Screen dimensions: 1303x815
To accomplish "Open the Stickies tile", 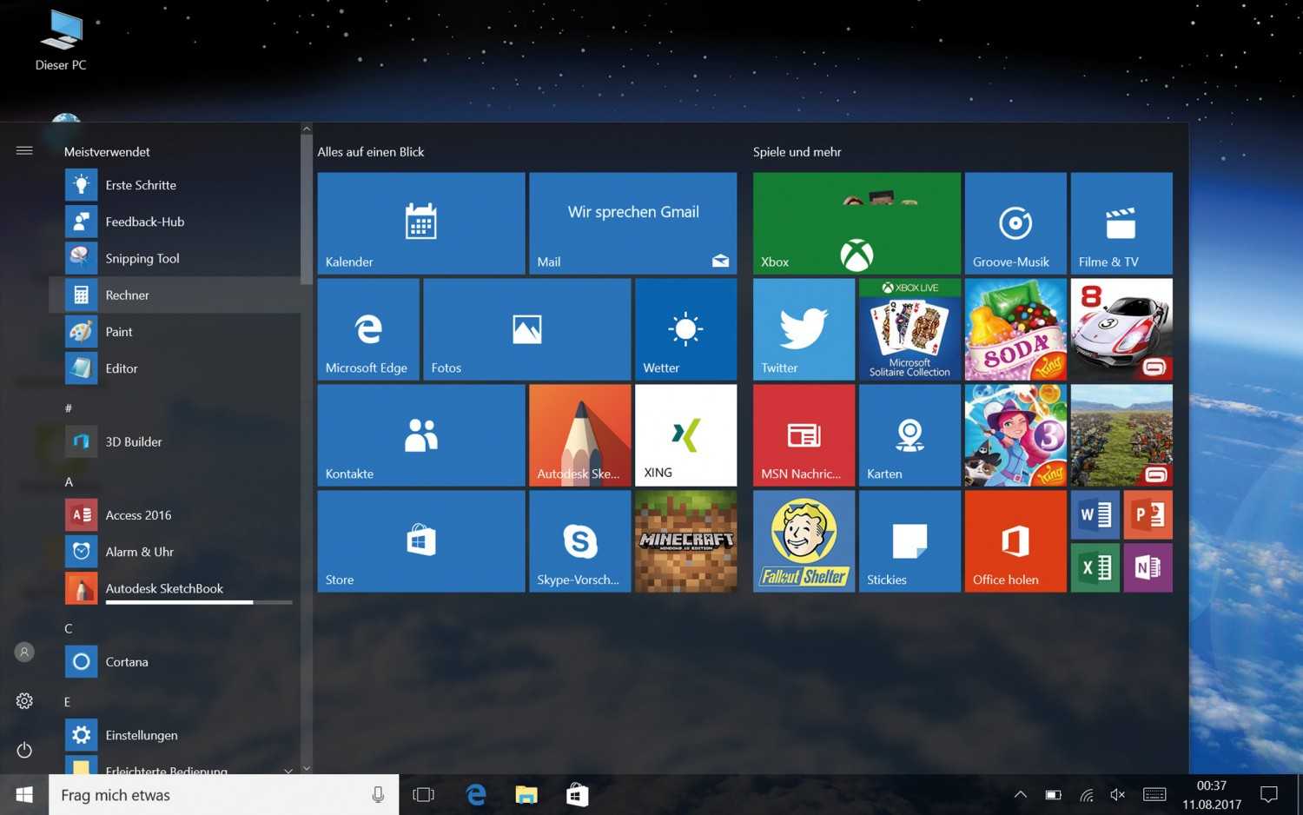I will tap(909, 541).
